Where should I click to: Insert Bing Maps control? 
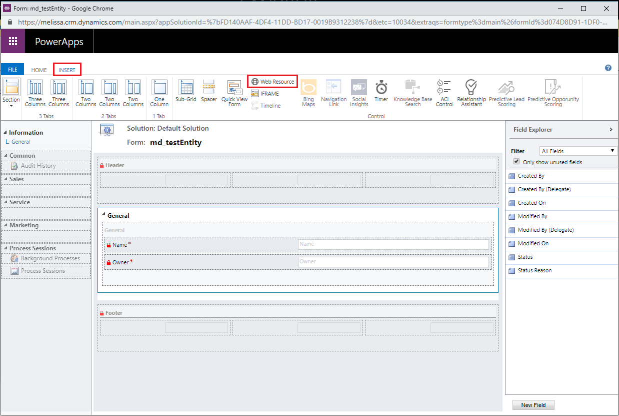[308, 93]
